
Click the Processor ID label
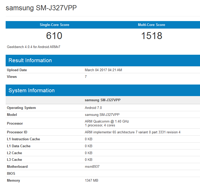[17, 132]
